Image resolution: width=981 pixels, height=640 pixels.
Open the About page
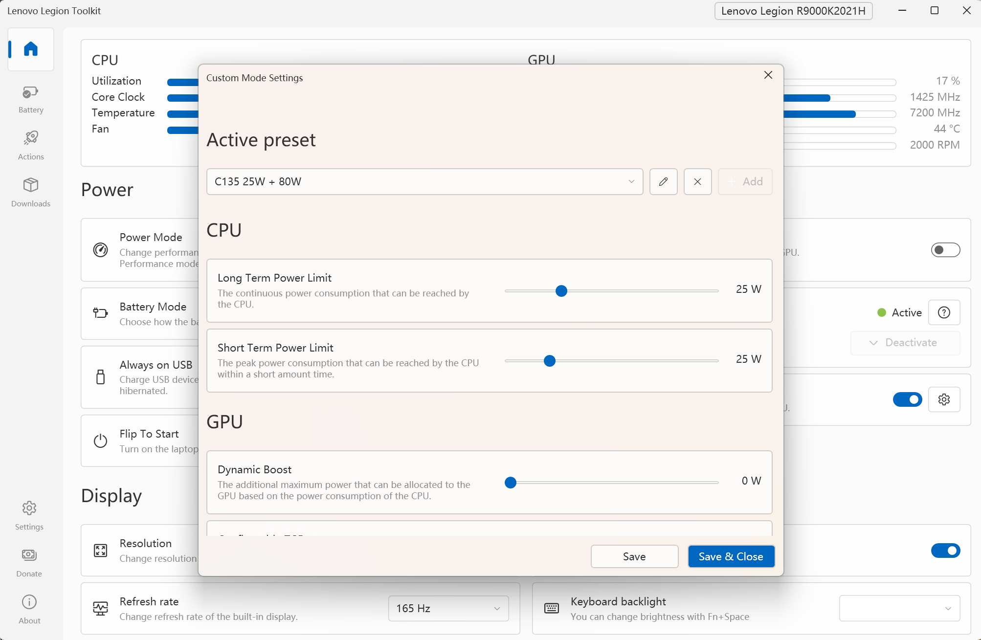click(x=29, y=608)
